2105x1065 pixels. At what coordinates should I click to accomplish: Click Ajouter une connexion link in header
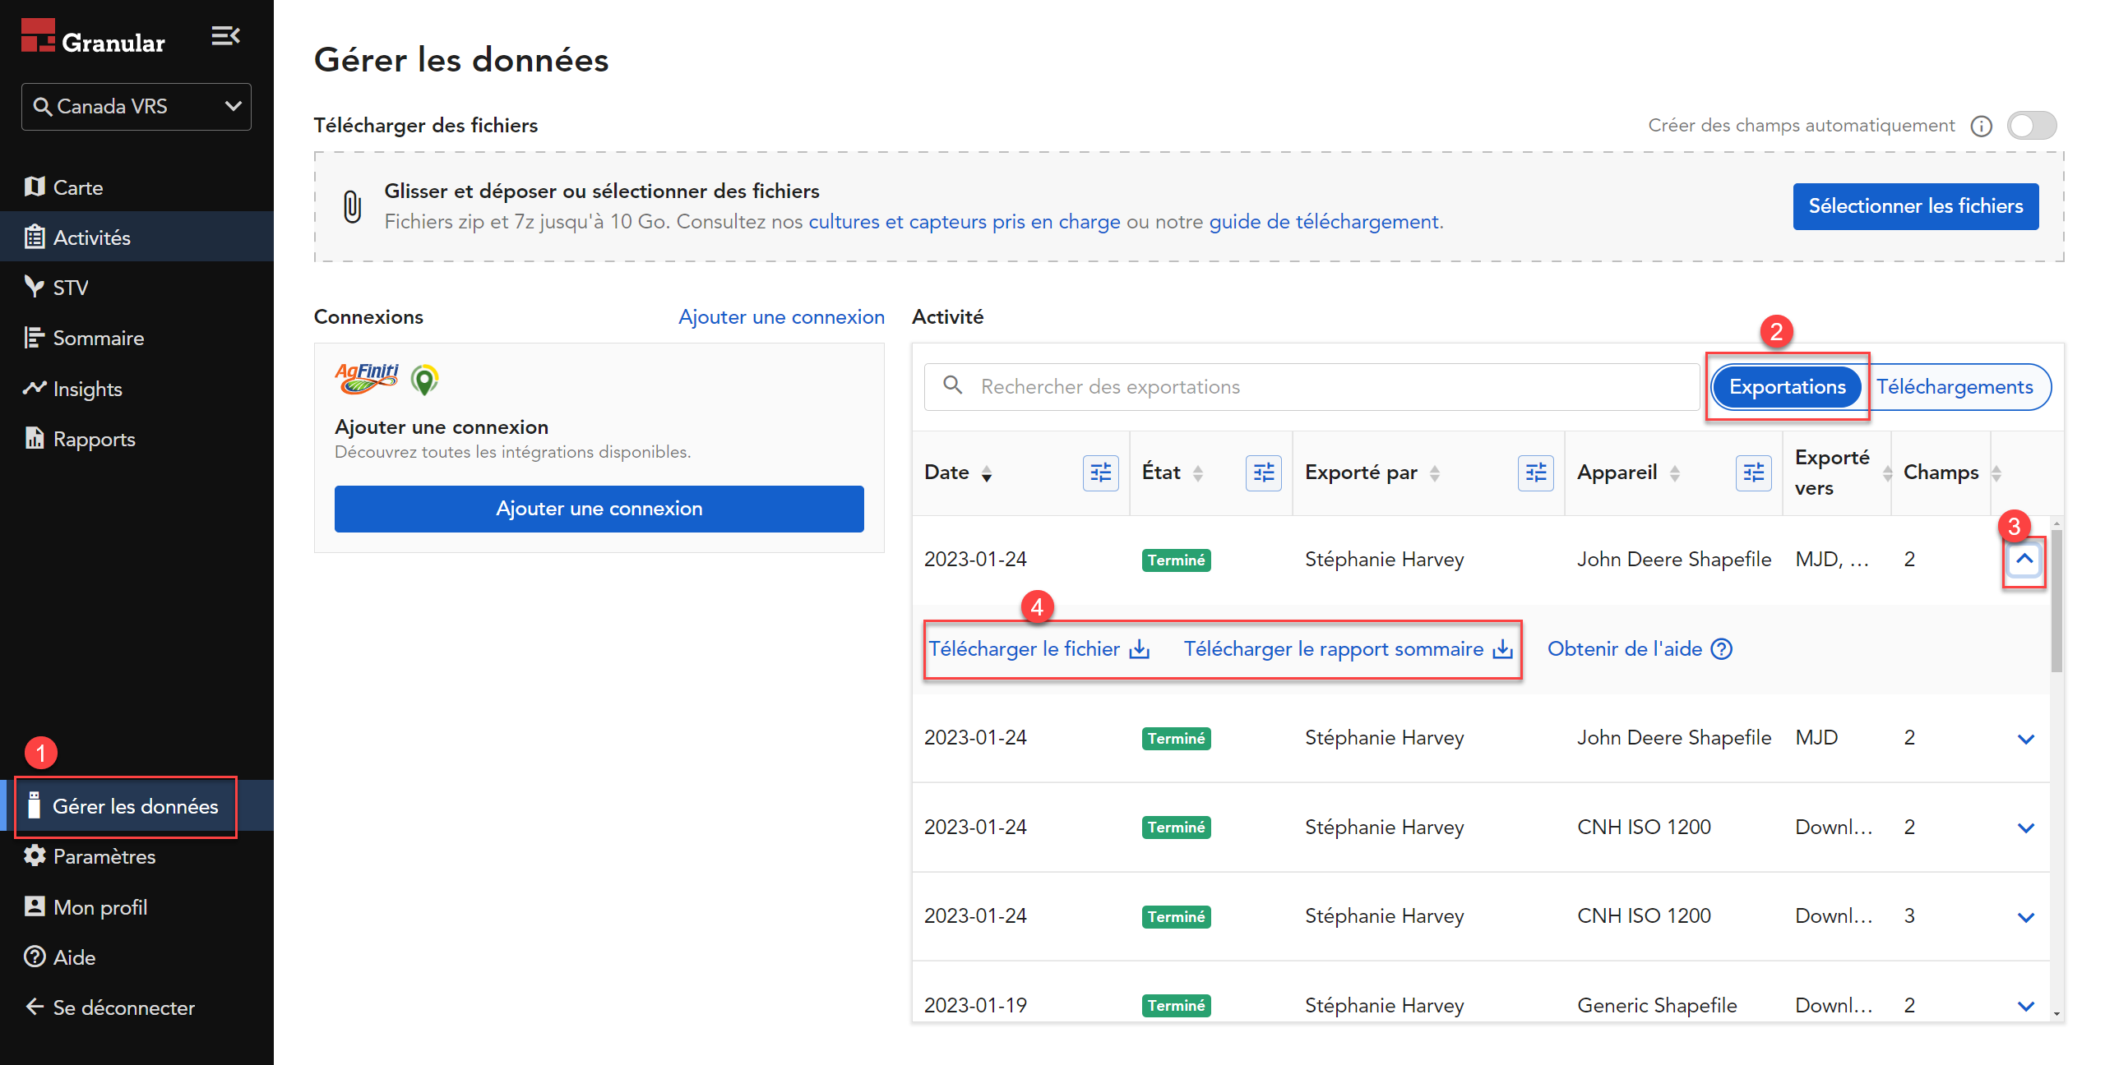pyautogui.click(x=781, y=317)
